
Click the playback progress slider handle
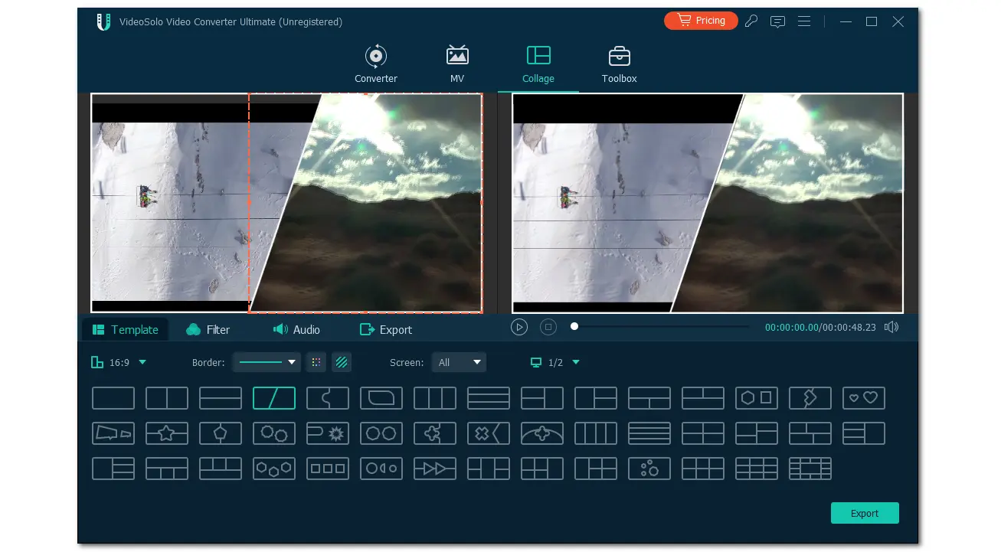pos(574,327)
